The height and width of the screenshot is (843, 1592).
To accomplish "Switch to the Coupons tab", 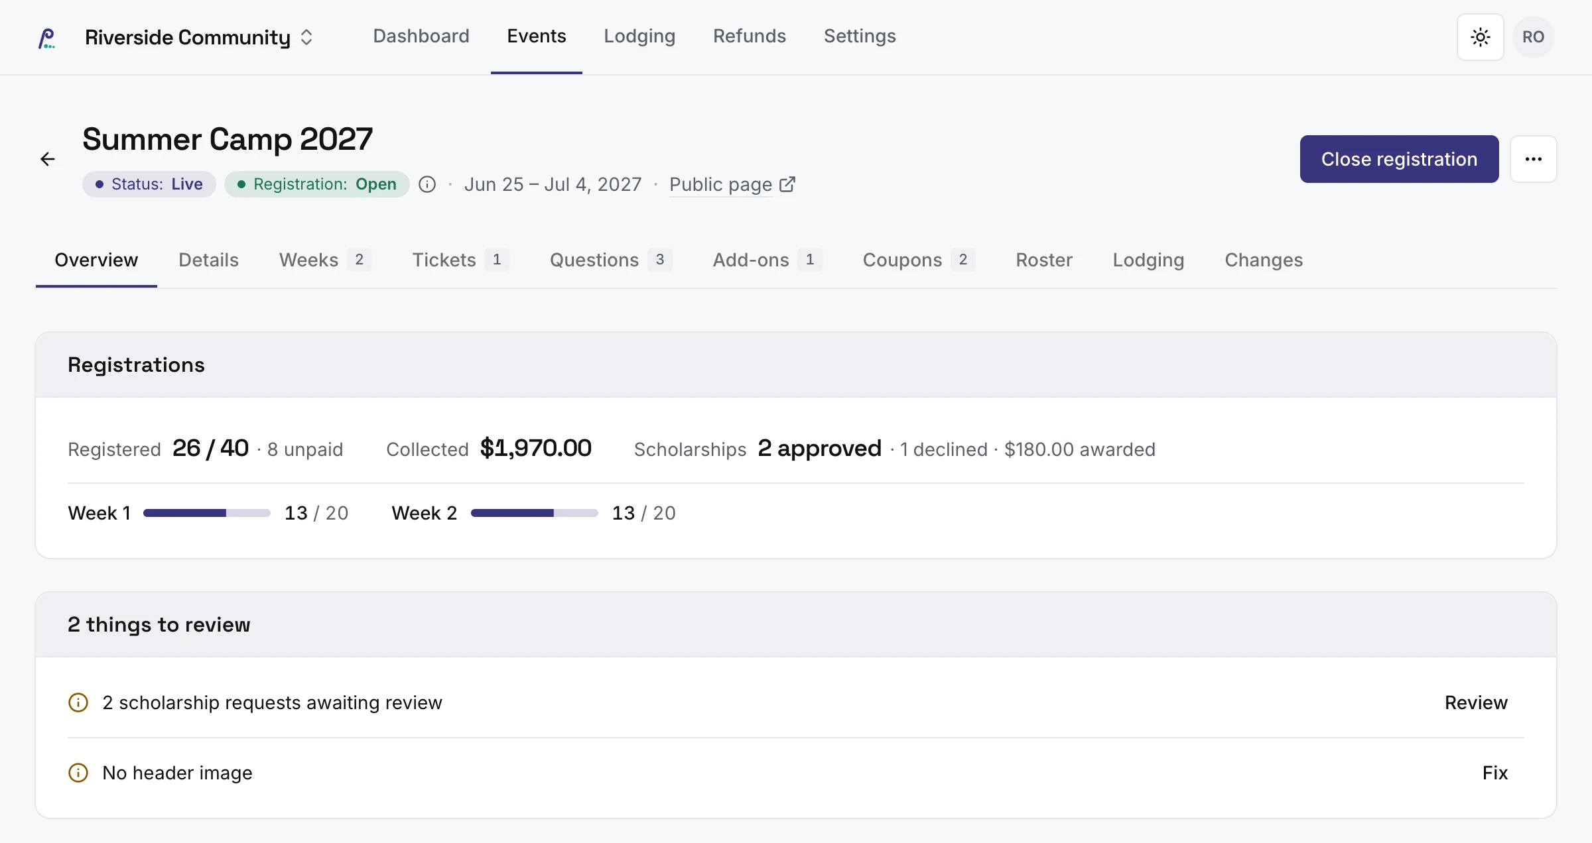I will 919,260.
